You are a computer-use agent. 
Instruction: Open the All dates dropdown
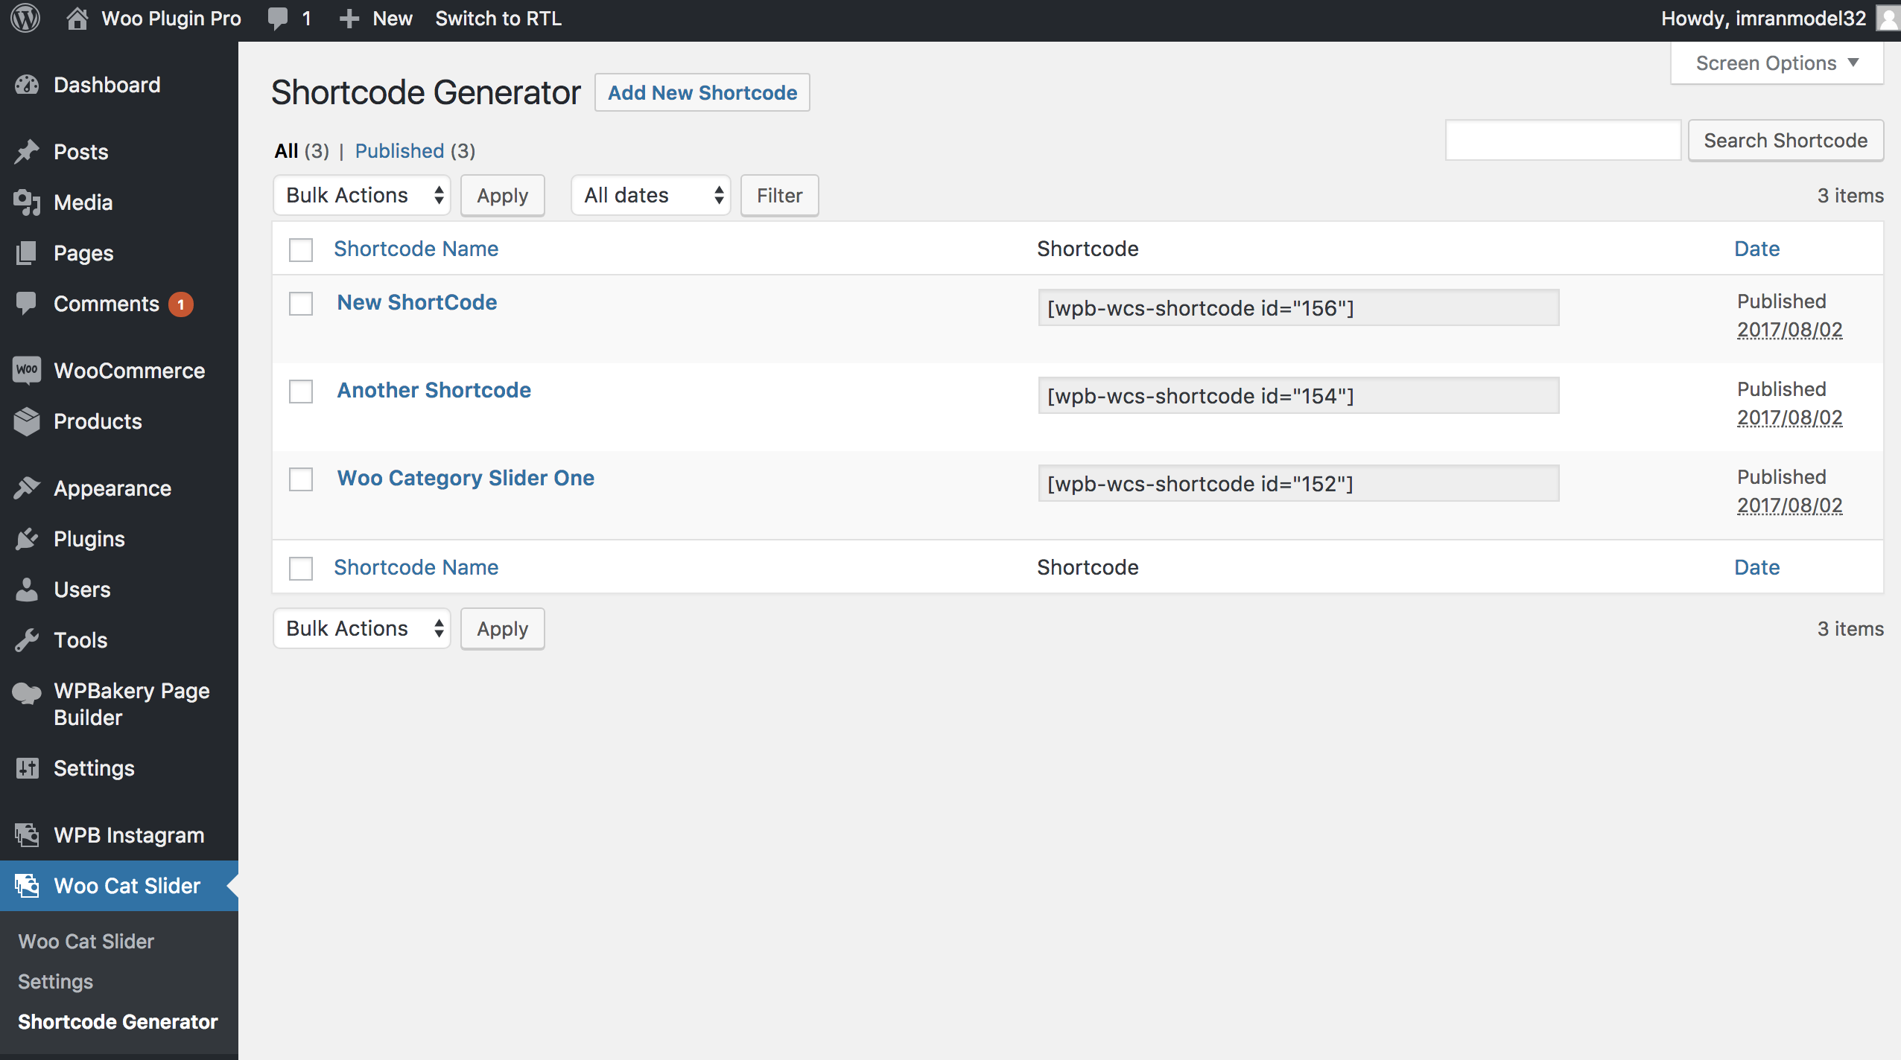pos(650,195)
